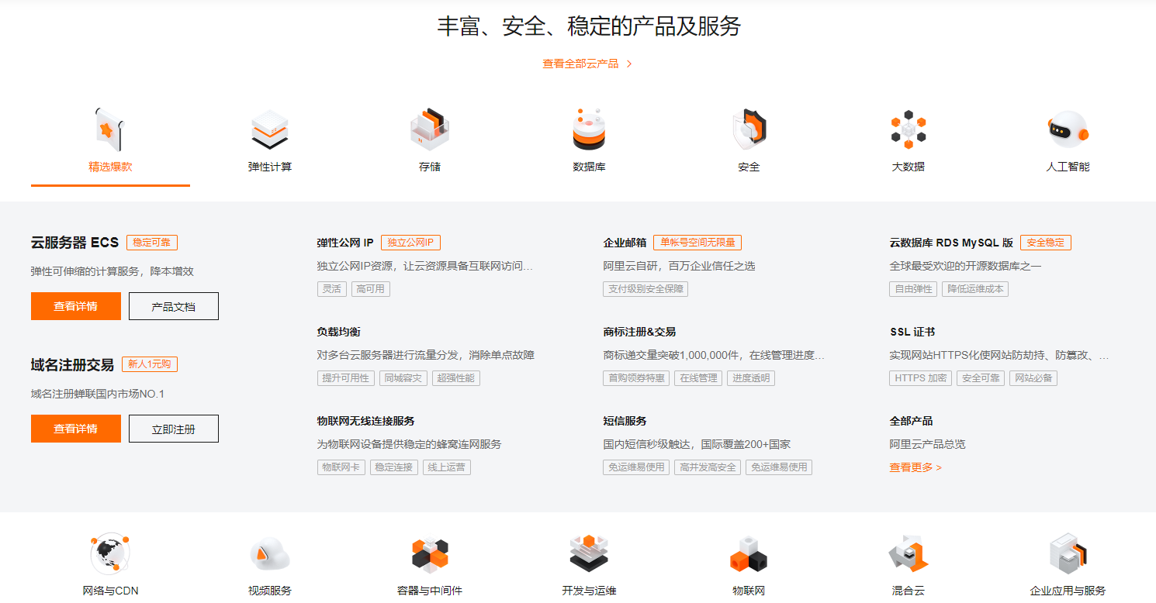Viewport: 1156px width, 603px height.
Task: Open the 商标注册&交易 product link
Action: pyautogui.click(x=639, y=332)
